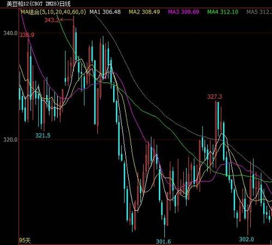
Task: Click the 95天 period indicator
Action: (25, 241)
